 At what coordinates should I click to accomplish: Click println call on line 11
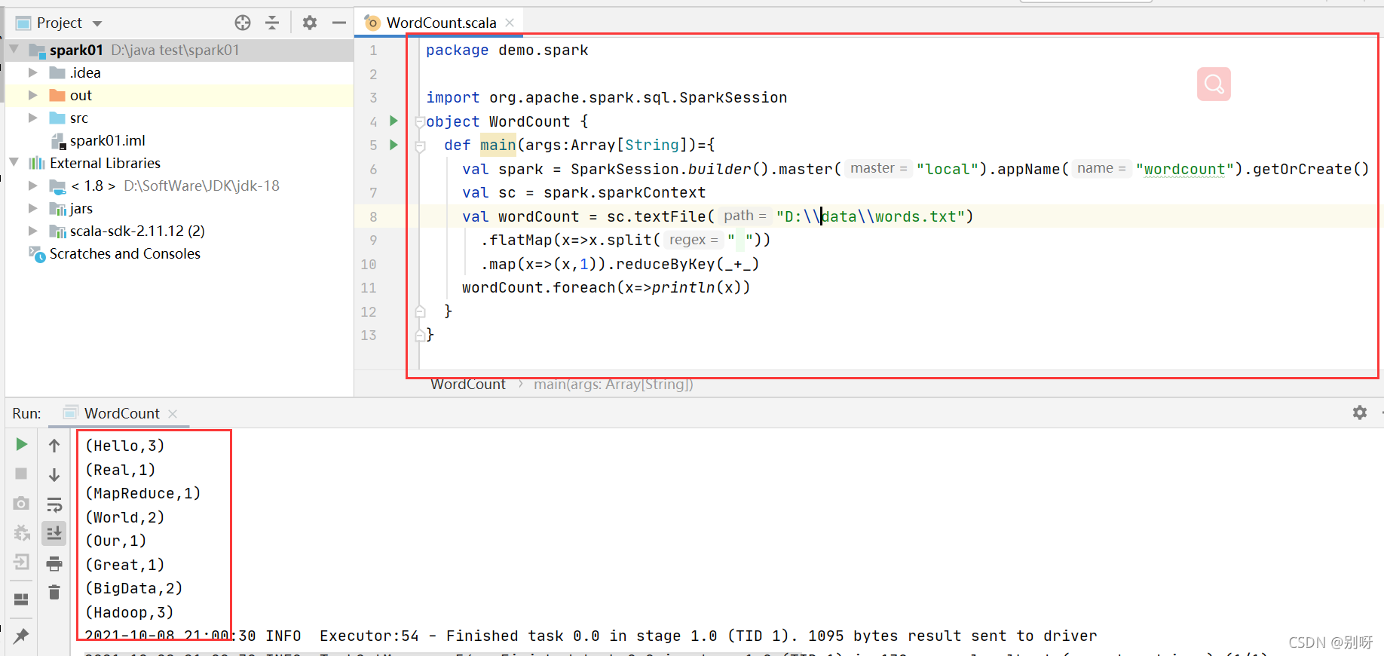coord(683,287)
